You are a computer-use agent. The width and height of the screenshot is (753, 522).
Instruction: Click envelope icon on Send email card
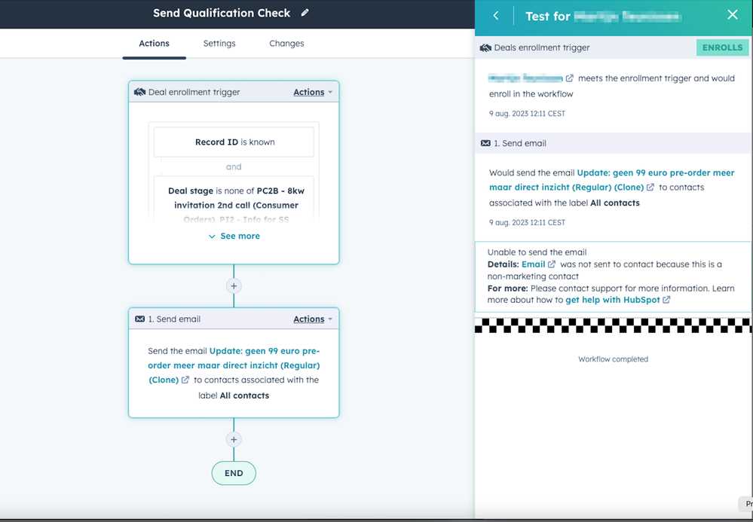click(139, 319)
